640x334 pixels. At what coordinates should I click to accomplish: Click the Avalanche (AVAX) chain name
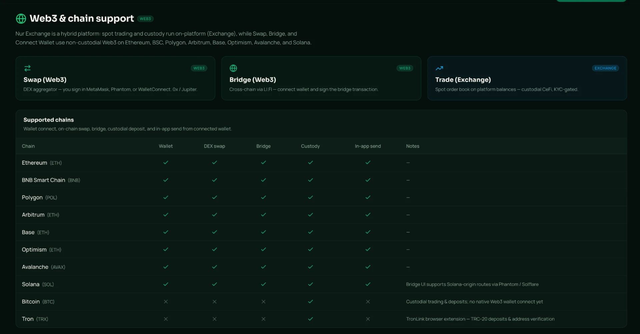[43, 267]
